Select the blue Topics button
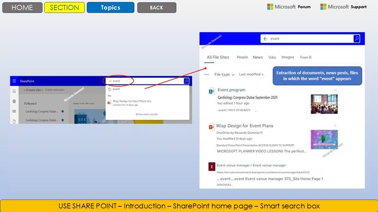Screen dimensions: 378x212 [110, 7]
